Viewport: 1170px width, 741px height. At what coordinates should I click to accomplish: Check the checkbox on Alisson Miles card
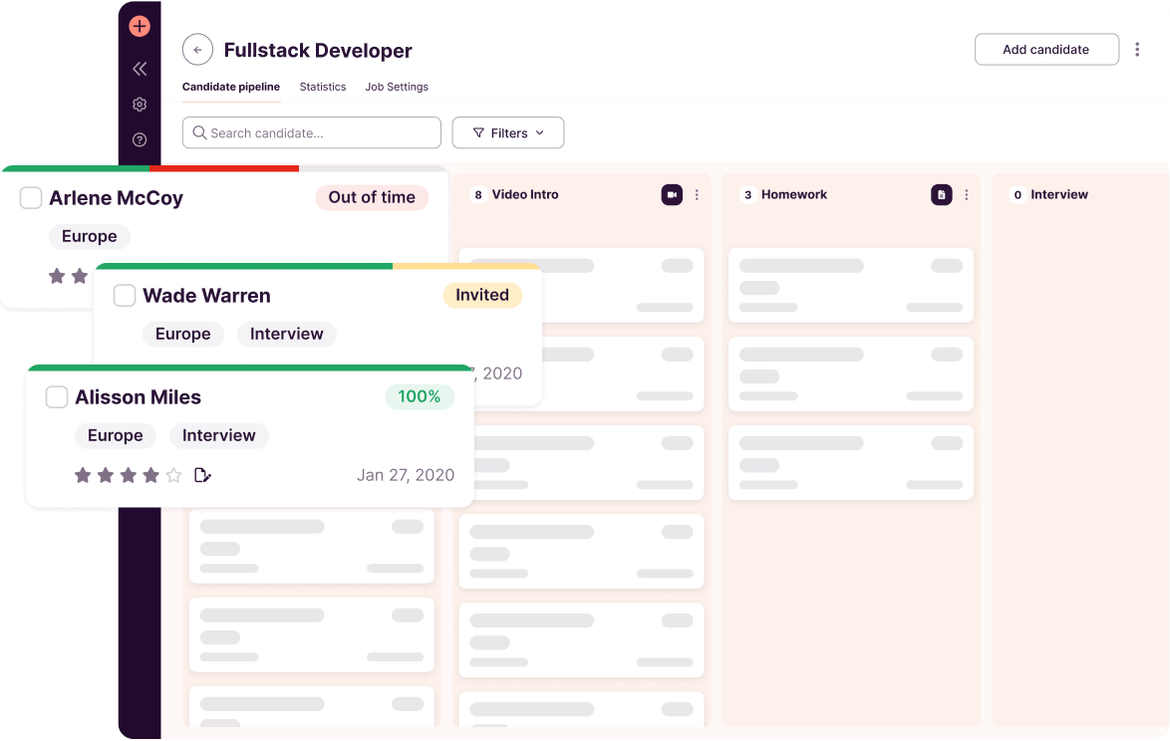[x=57, y=396]
